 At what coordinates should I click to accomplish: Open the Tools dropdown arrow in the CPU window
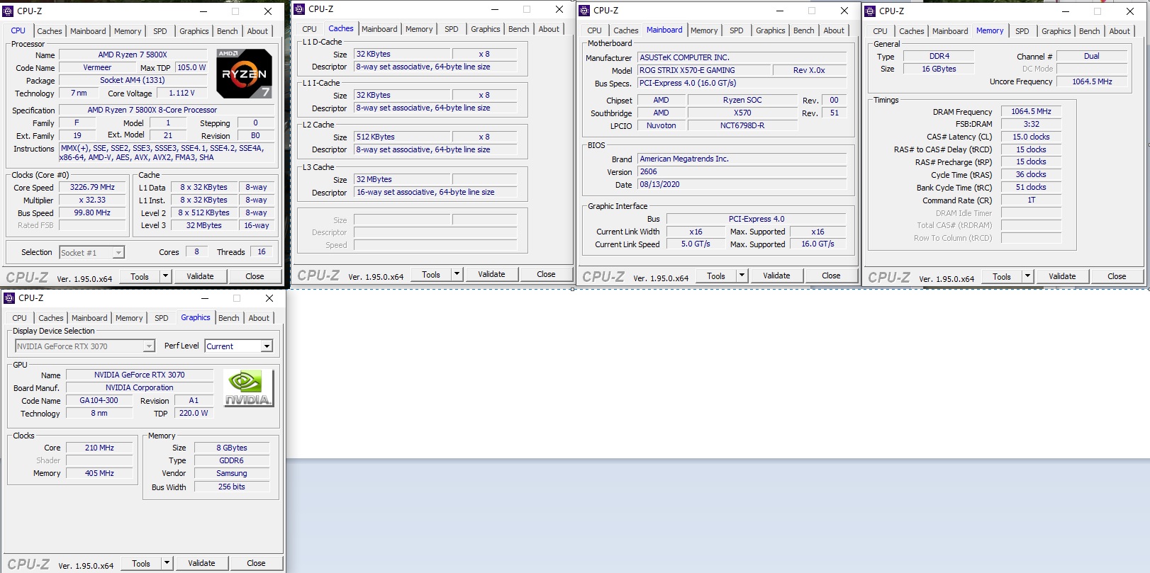click(166, 276)
